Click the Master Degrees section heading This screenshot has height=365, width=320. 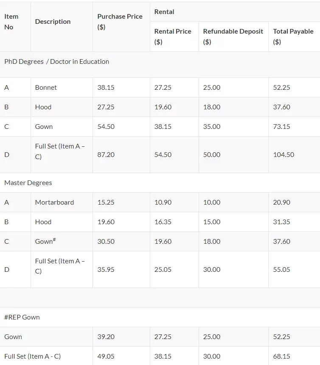[x=28, y=183]
